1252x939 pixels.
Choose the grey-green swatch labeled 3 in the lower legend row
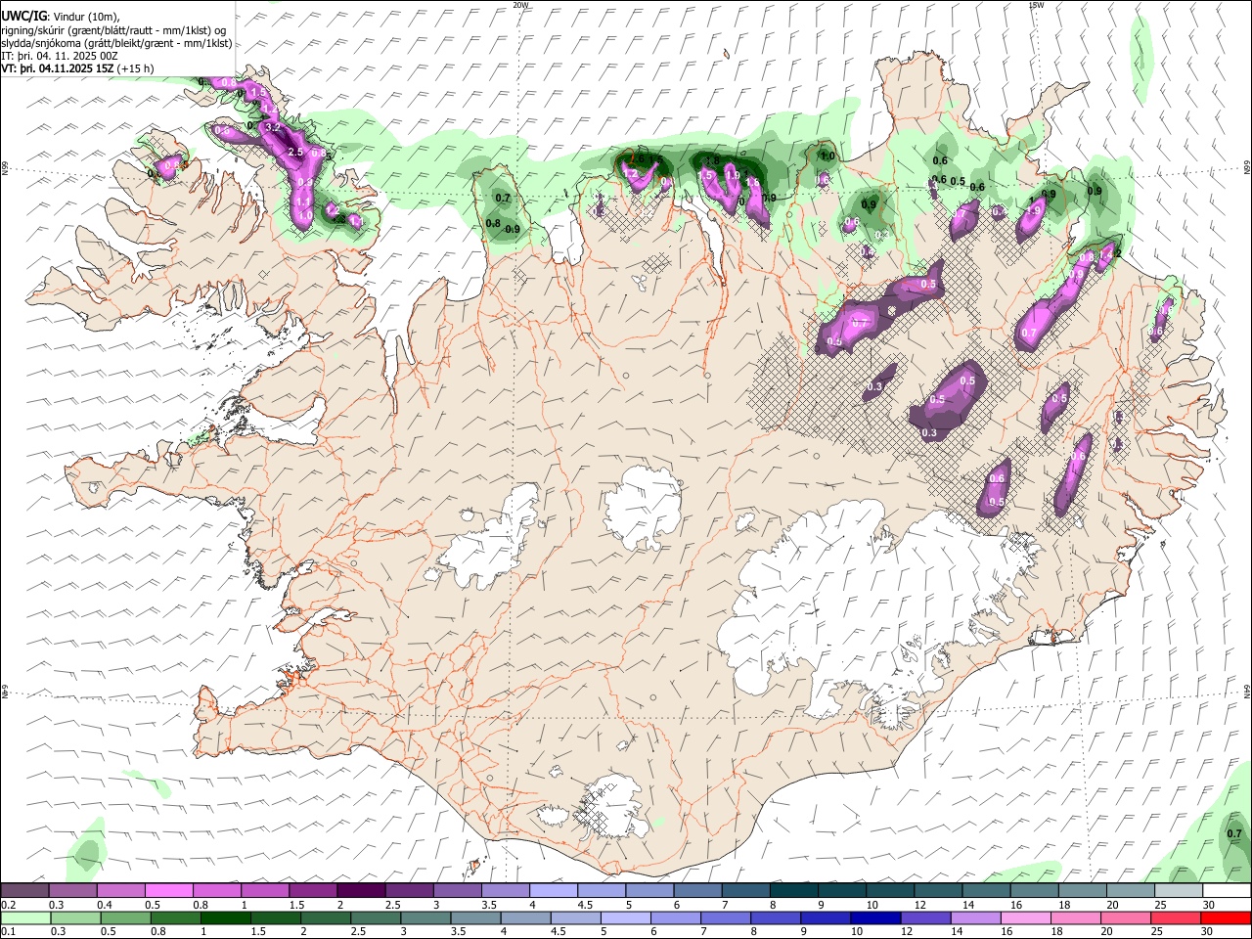(x=425, y=917)
